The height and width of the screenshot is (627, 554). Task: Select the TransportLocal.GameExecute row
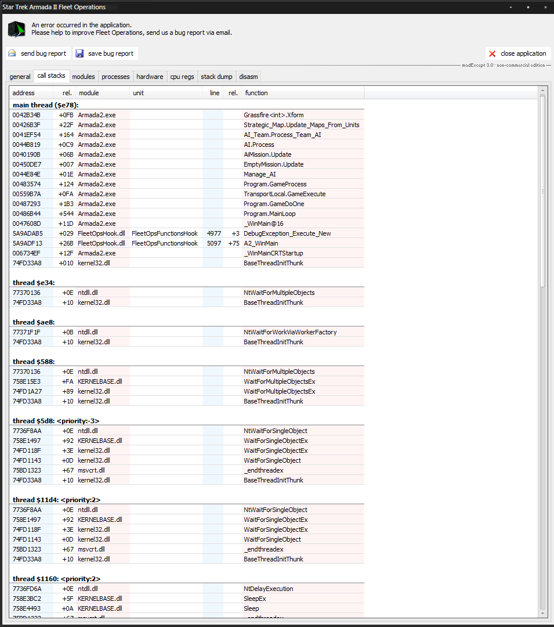click(x=187, y=194)
